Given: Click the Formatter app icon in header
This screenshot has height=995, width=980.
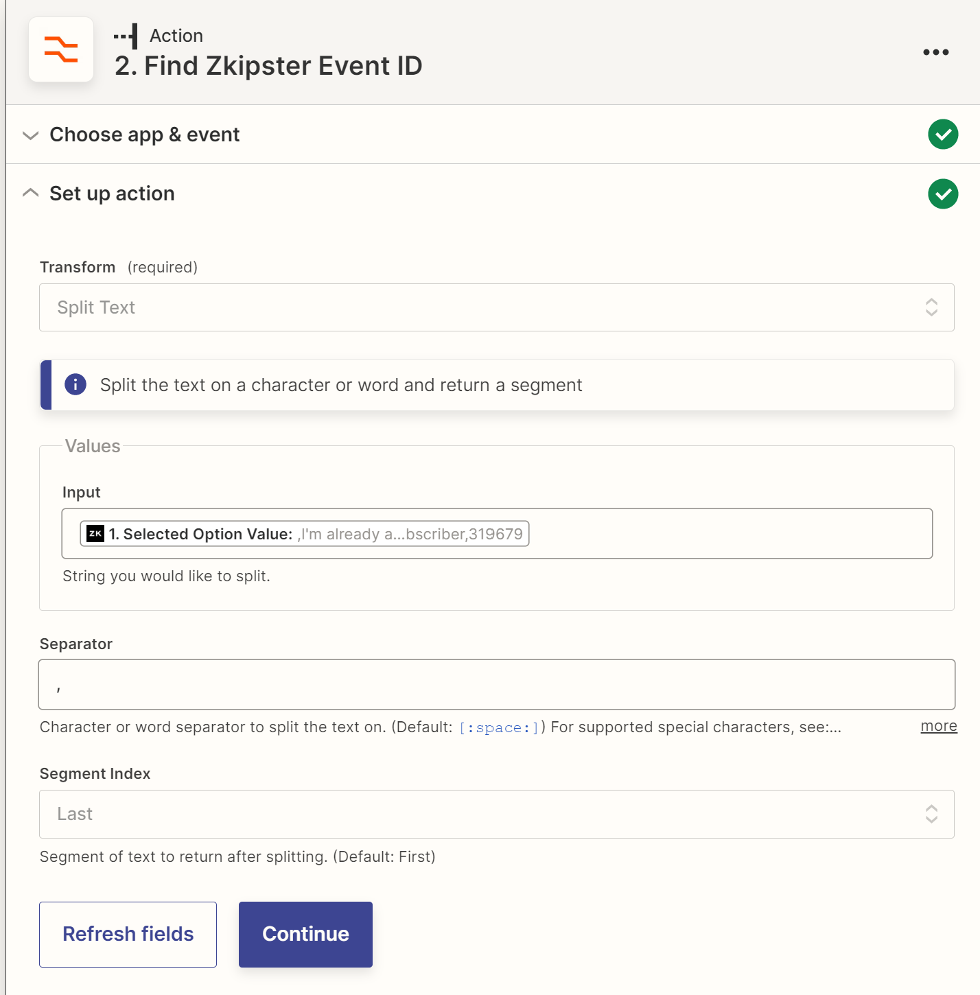Looking at the screenshot, I should (61, 49).
